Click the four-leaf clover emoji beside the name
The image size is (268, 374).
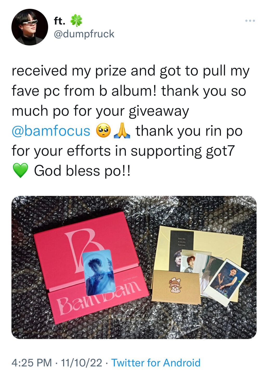[x=76, y=21]
